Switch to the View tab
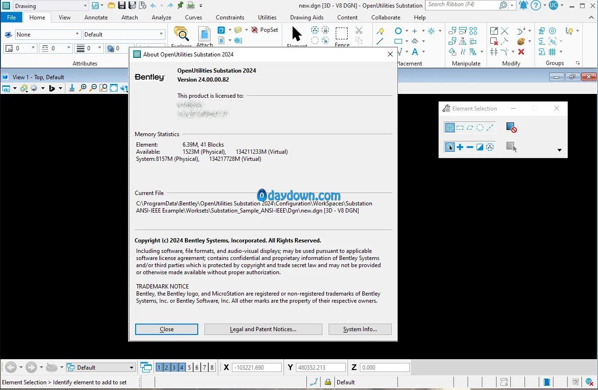The width and height of the screenshot is (598, 390). [x=64, y=17]
